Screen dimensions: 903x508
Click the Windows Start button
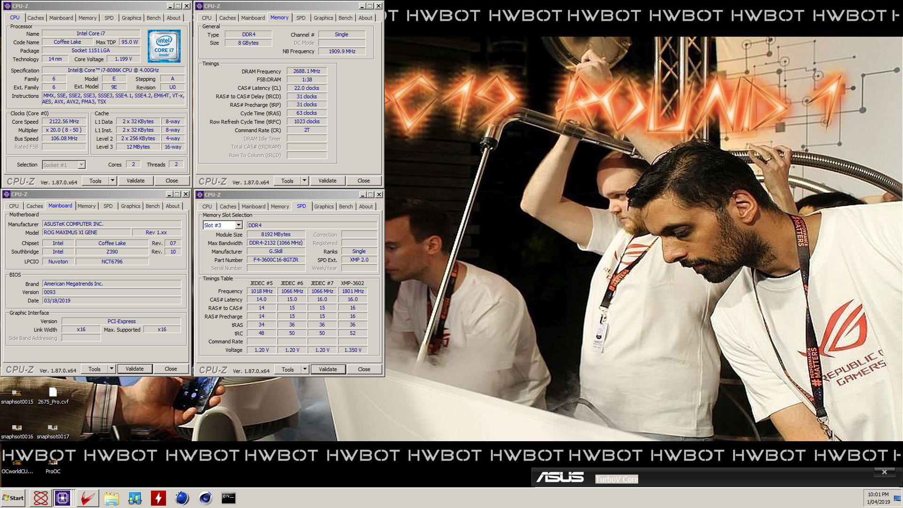[13, 498]
